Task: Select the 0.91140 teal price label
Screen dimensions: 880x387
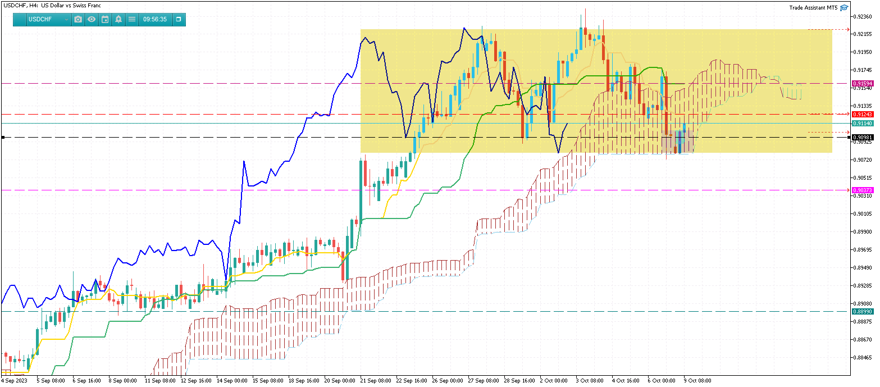Action: click(863, 123)
